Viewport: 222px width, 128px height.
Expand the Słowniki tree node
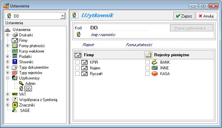coord(7,62)
